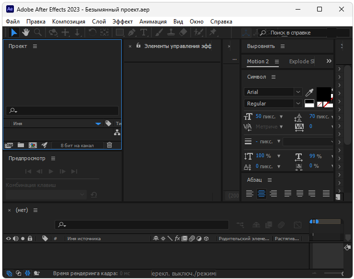Select the Eraser tool
The width and height of the screenshot is (354, 279).
183,33
